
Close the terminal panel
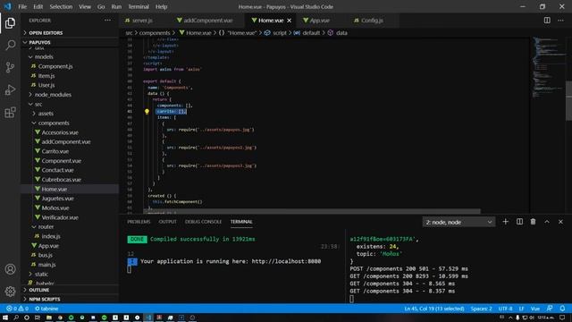click(560, 222)
